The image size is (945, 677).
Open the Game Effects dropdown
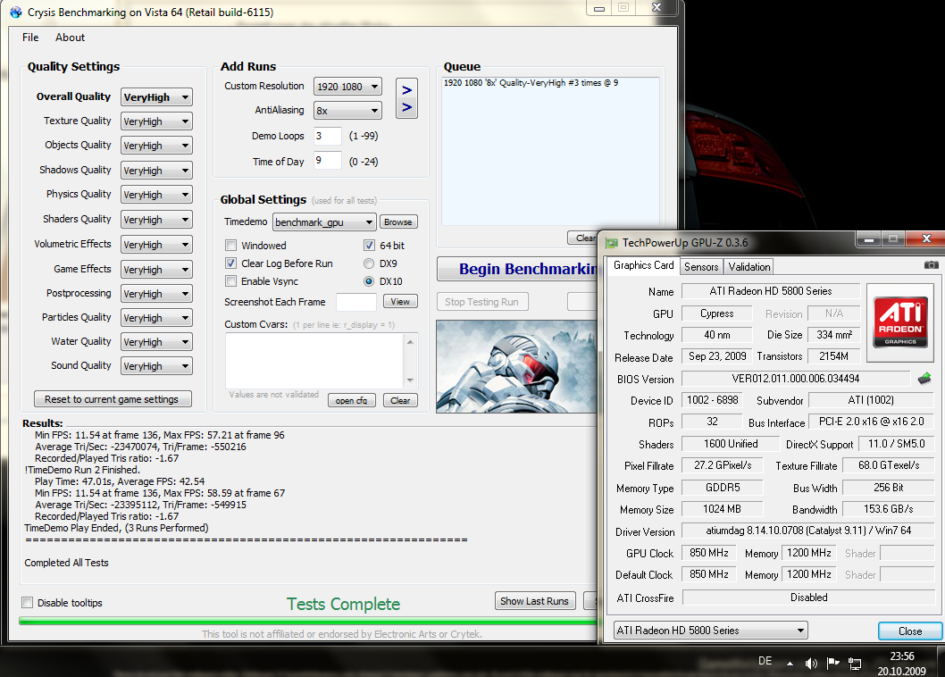coord(156,270)
